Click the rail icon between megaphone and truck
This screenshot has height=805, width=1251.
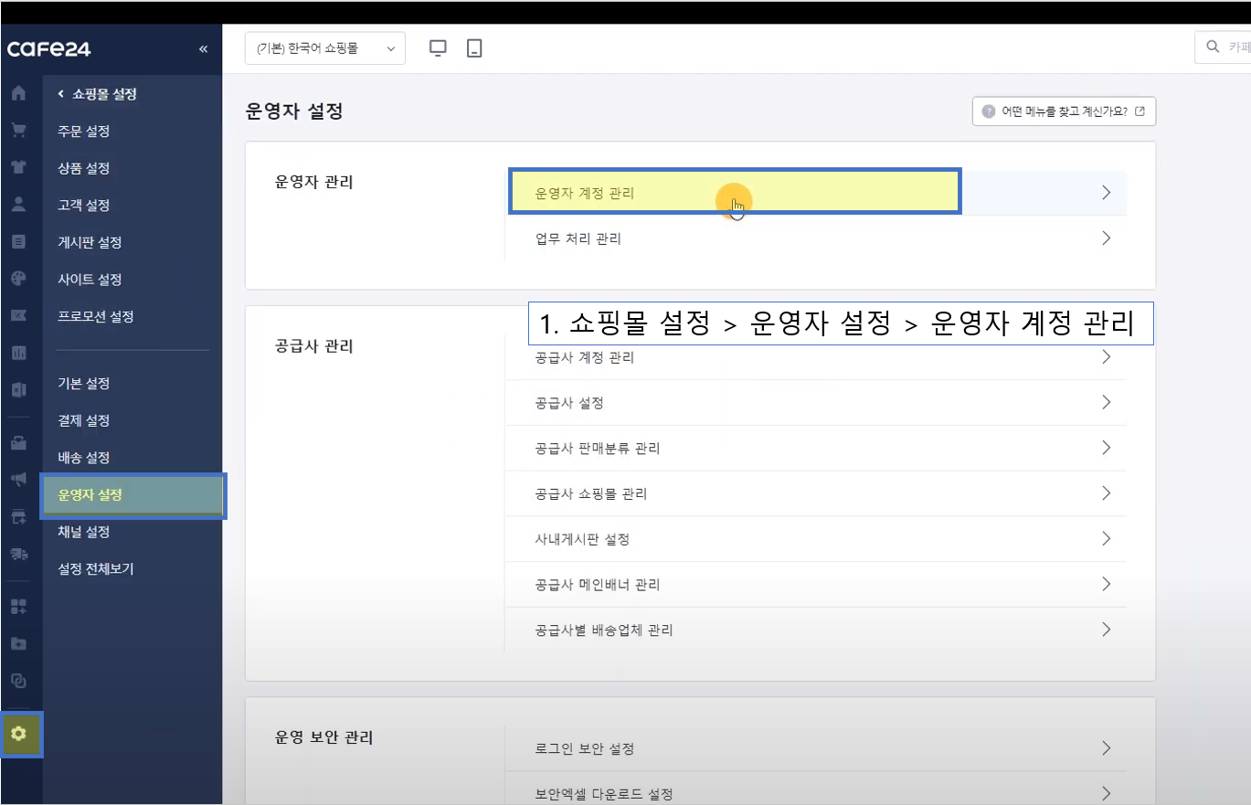coord(18,517)
